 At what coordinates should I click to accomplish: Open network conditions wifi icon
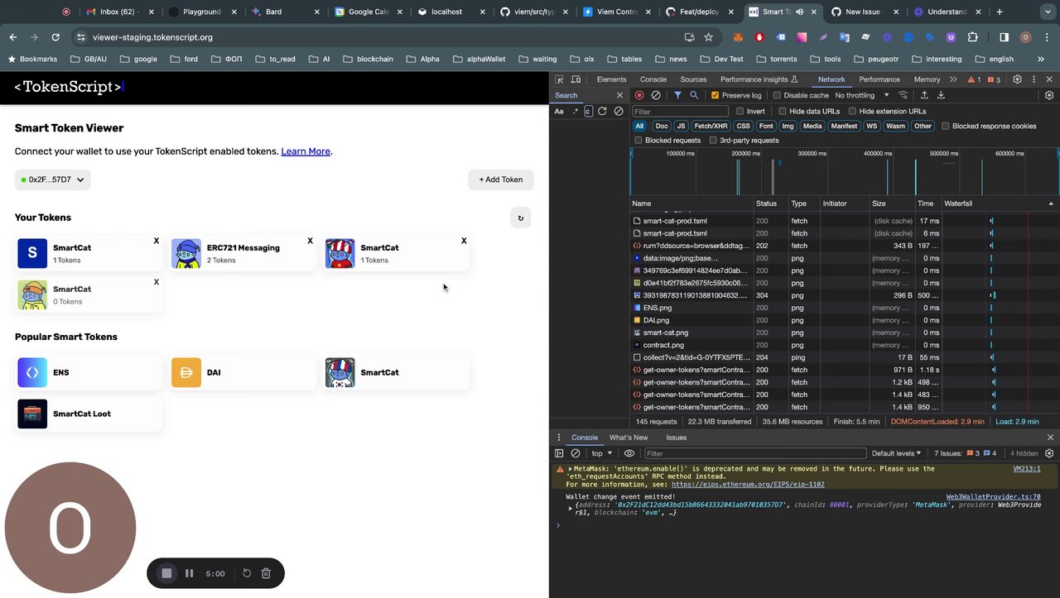tap(904, 95)
